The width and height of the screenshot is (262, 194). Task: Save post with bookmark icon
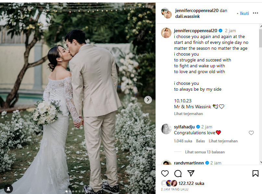(255, 174)
